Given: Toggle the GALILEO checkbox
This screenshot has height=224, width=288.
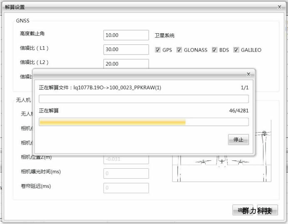Looking at the screenshot, I should pyautogui.click(x=236, y=50).
